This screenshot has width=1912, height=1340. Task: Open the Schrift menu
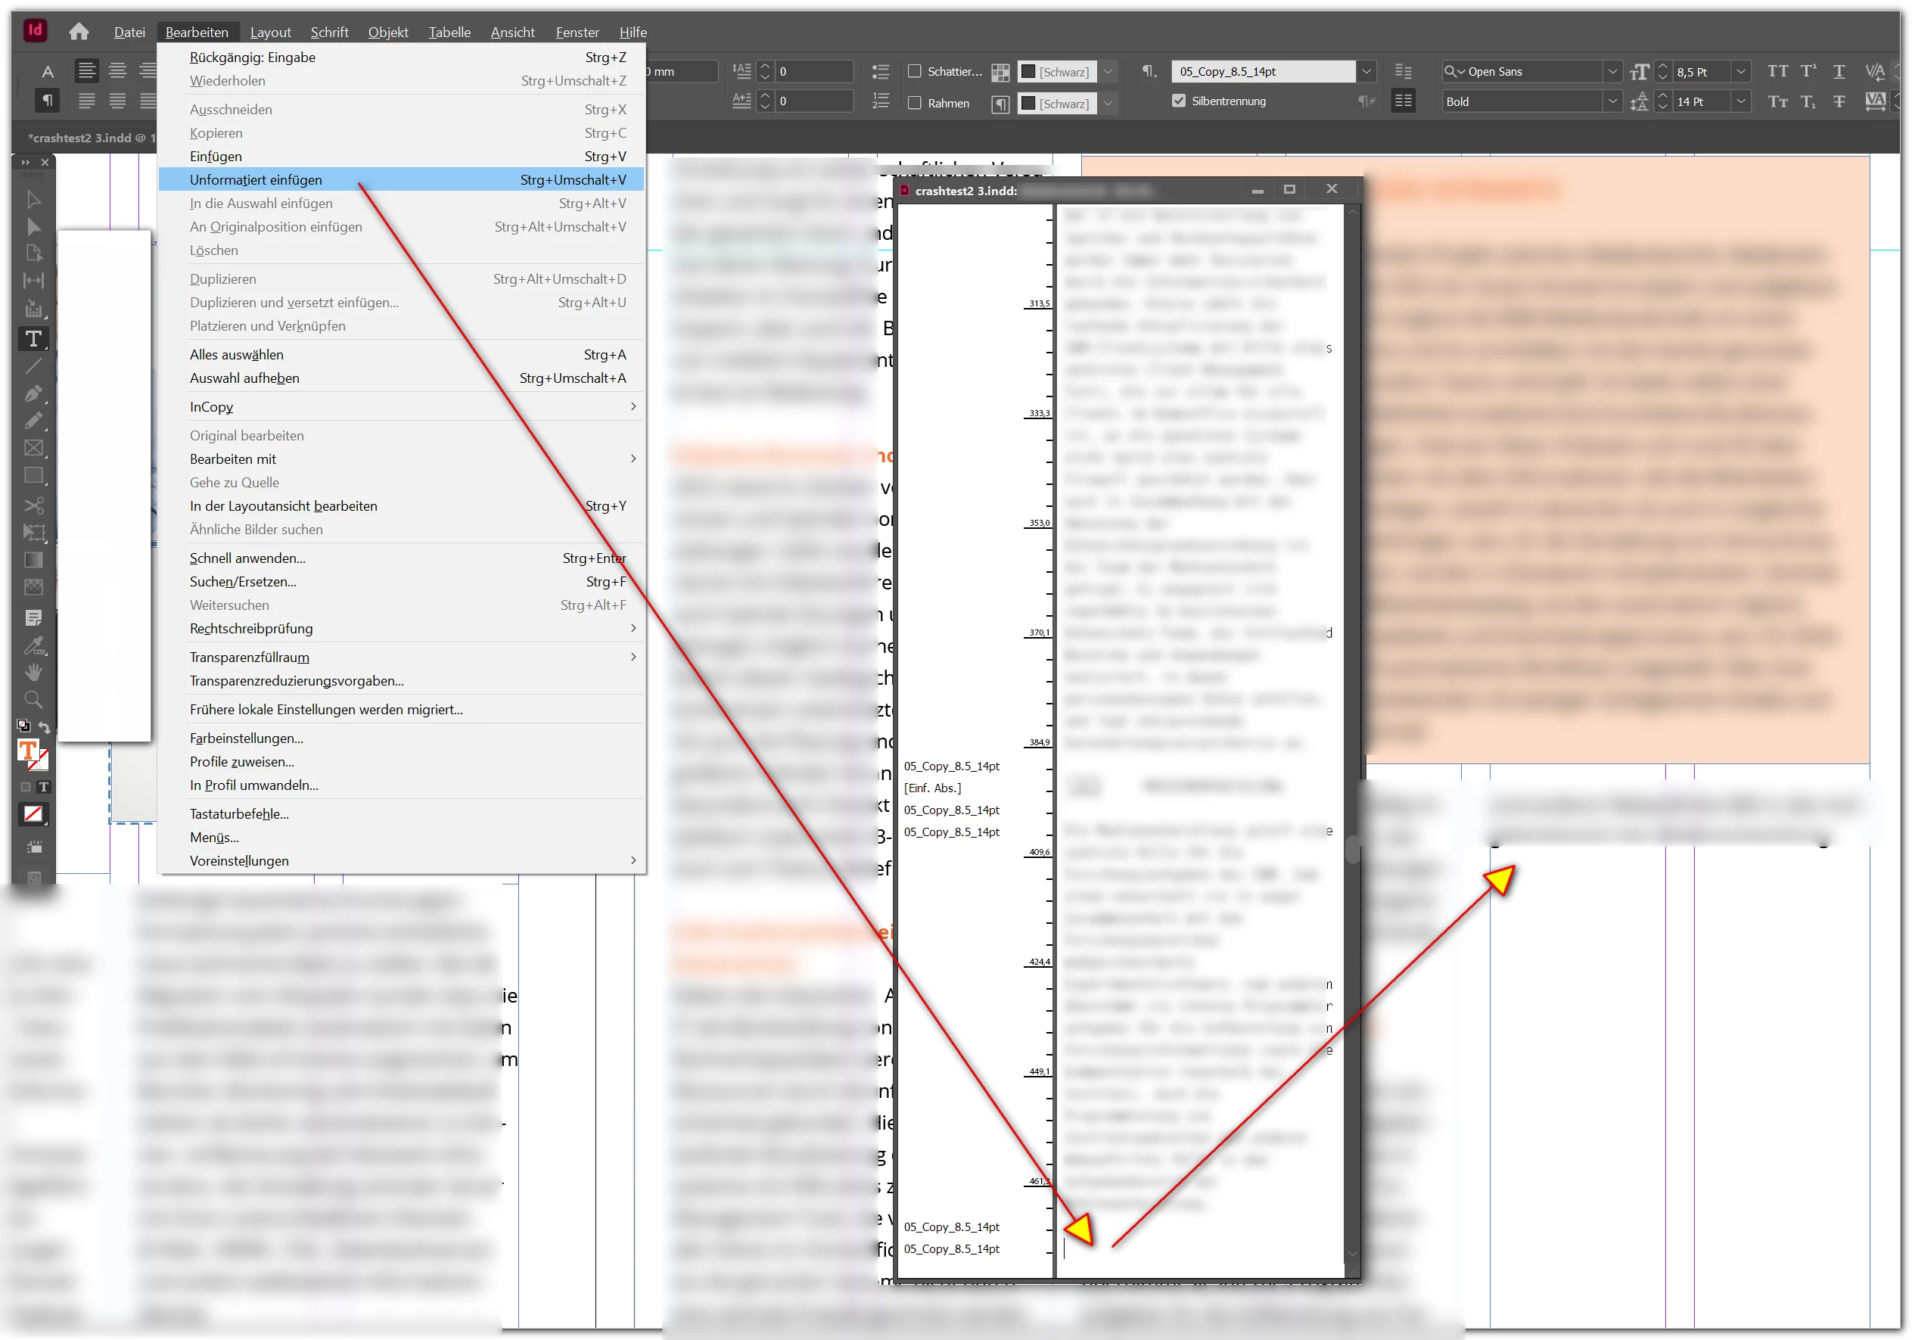click(x=329, y=33)
